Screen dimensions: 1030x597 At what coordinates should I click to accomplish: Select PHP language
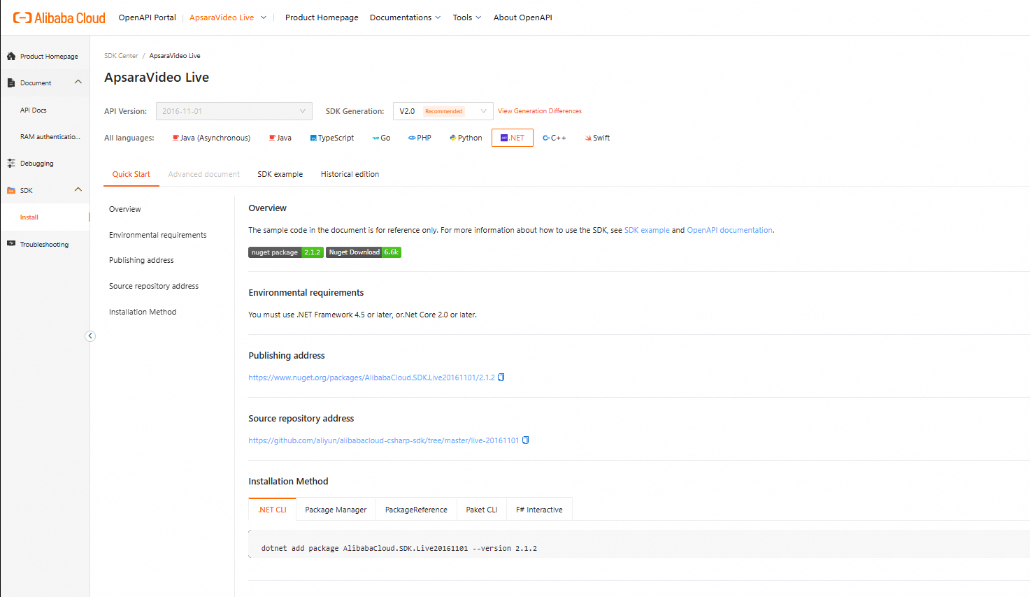click(420, 138)
